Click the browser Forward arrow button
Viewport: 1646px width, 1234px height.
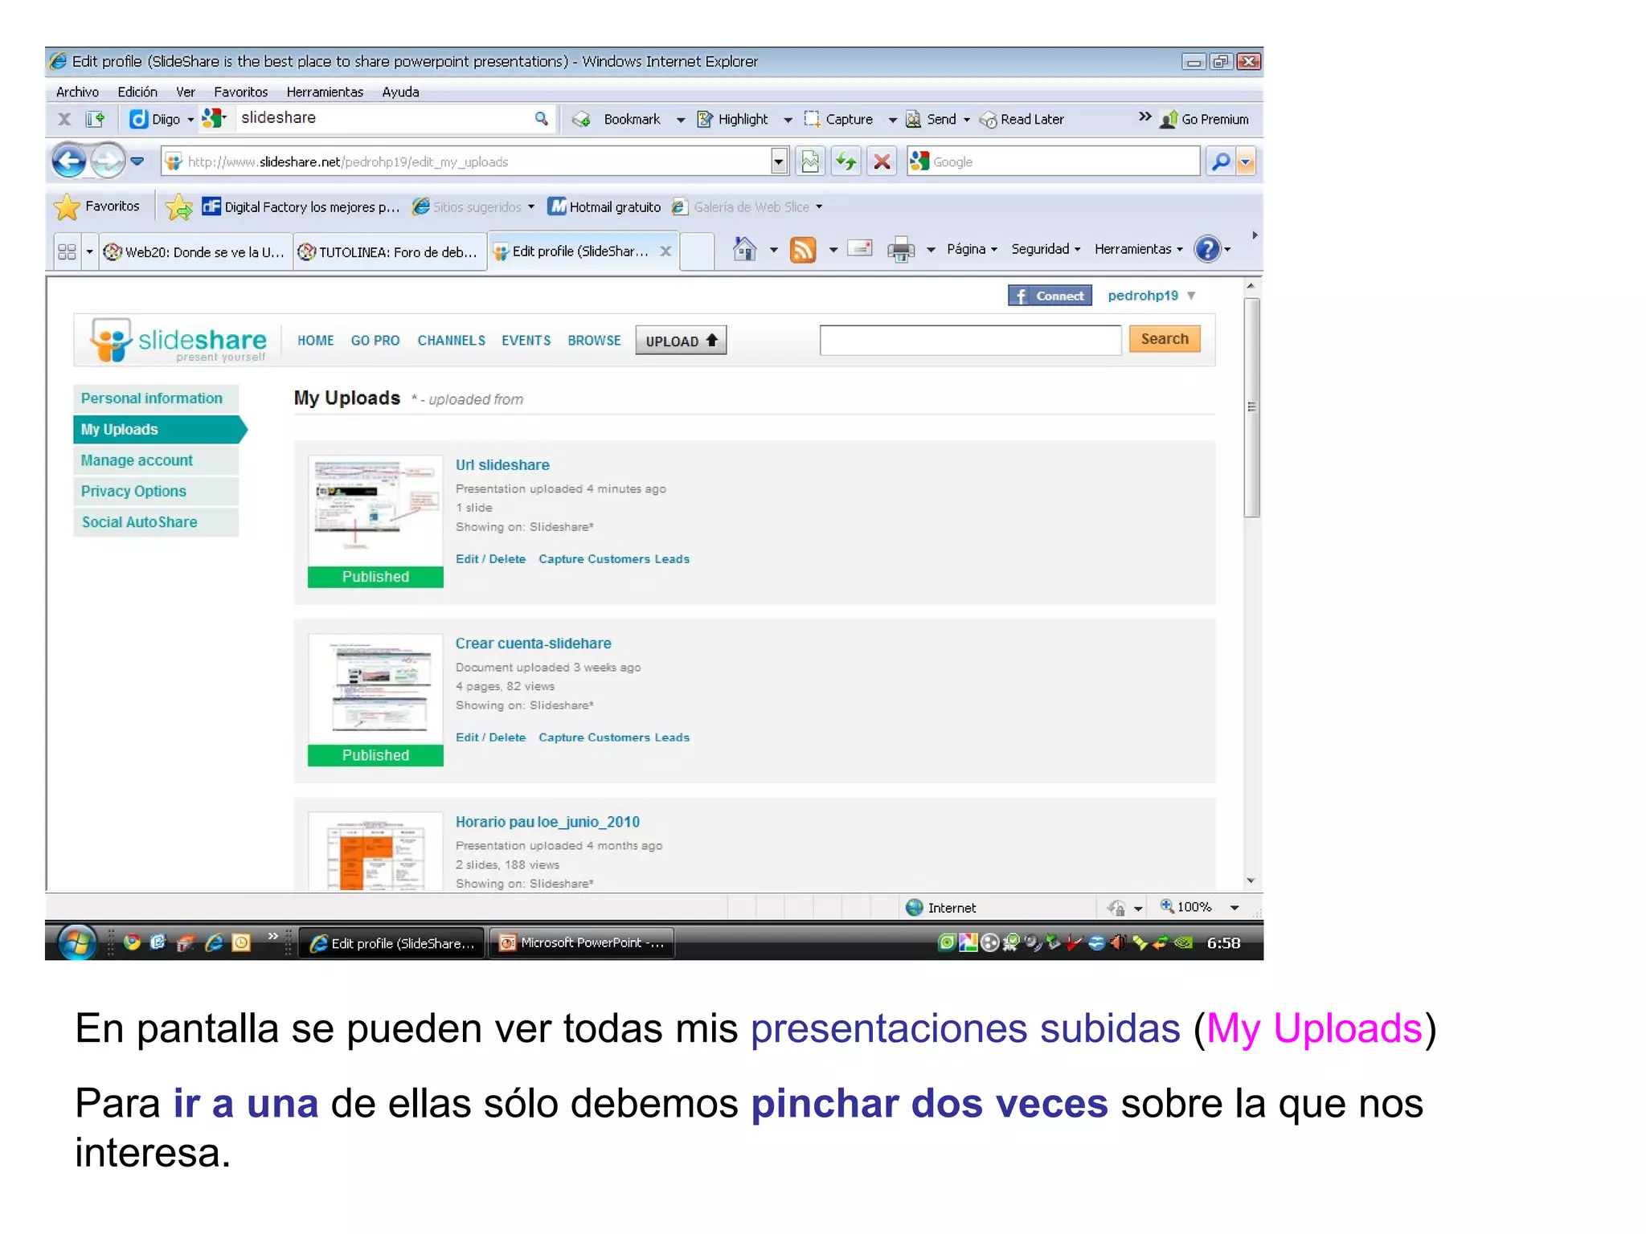(108, 161)
